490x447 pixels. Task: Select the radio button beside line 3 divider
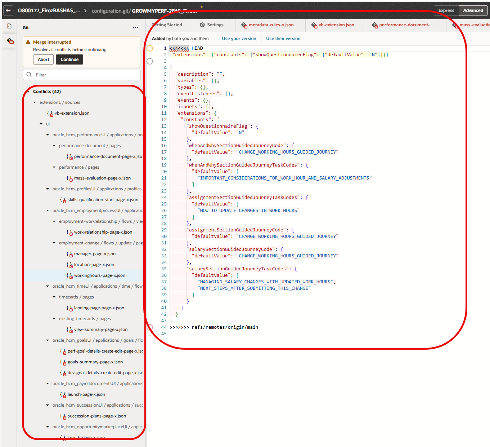click(x=150, y=61)
